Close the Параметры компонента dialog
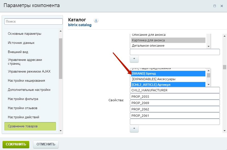Screen dimensions: 227x150 [x=222, y=6]
